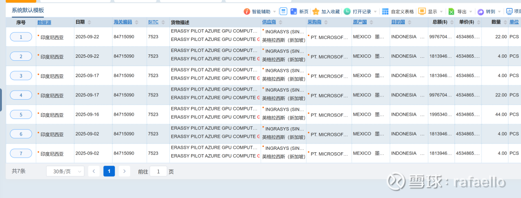The height and width of the screenshot is (198, 521).
Task: Click the 原产国 column header link
Action: click(x=360, y=22)
